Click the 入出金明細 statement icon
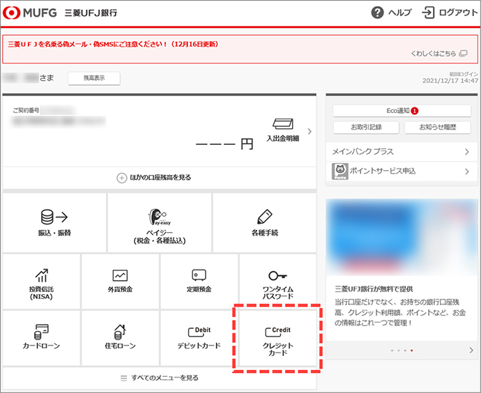Image resolution: width=481 pixels, height=393 pixels. click(283, 130)
